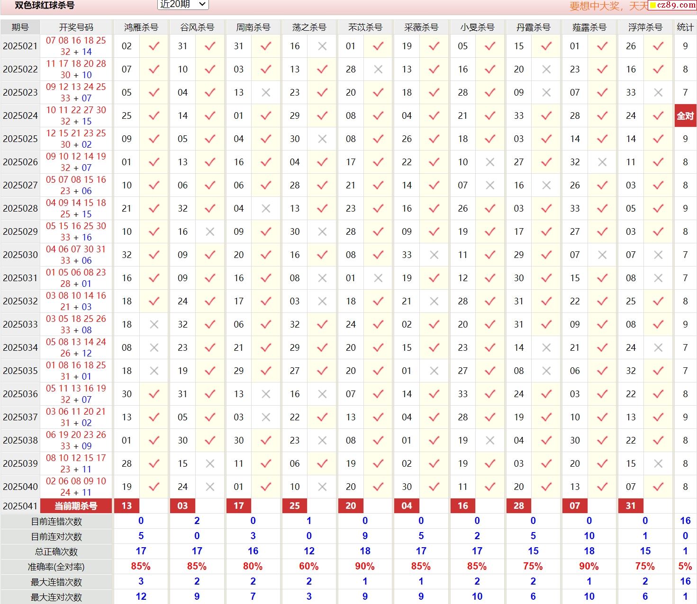Click the cross mark for 谷风 in row 2025040
This screenshot has width=697, height=604.
point(210,487)
